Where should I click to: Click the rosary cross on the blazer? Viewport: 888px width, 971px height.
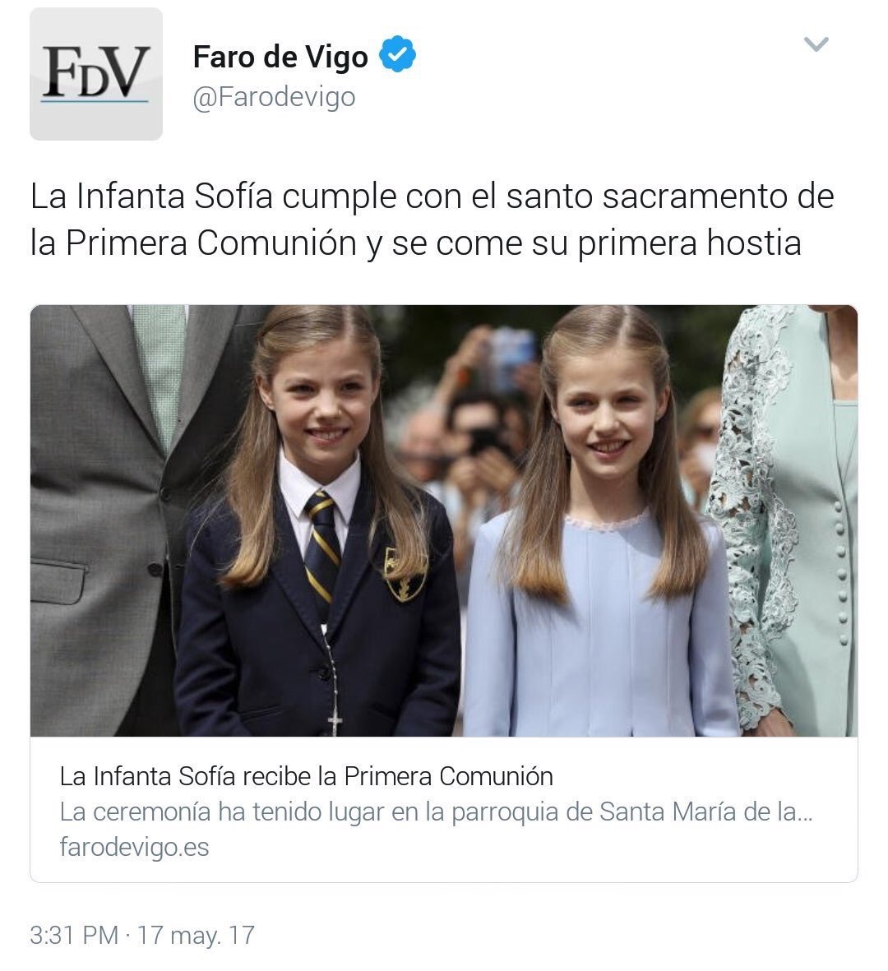335,723
